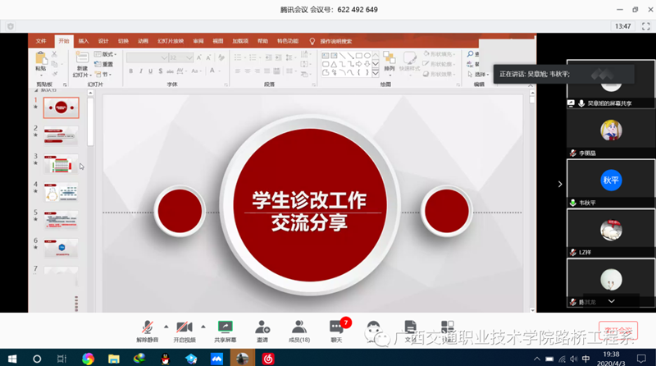Click the 文件 file menu
The width and height of the screenshot is (656, 366).
[x=41, y=41]
